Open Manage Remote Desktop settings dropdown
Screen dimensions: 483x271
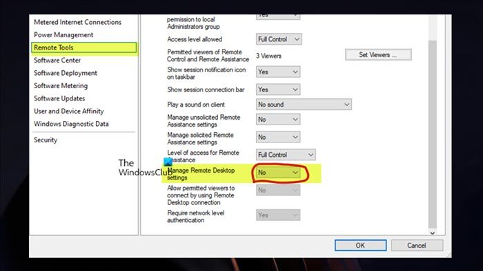pyautogui.click(x=278, y=173)
